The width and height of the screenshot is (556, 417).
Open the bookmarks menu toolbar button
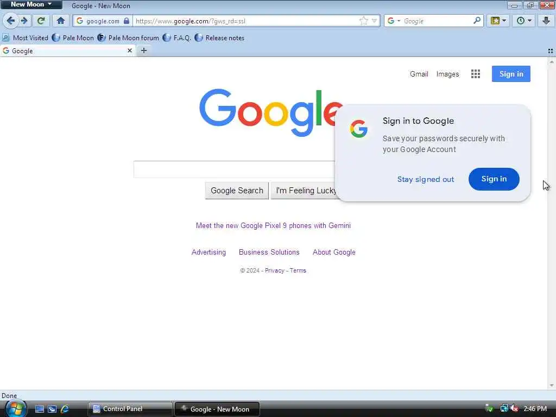pos(498,21)
